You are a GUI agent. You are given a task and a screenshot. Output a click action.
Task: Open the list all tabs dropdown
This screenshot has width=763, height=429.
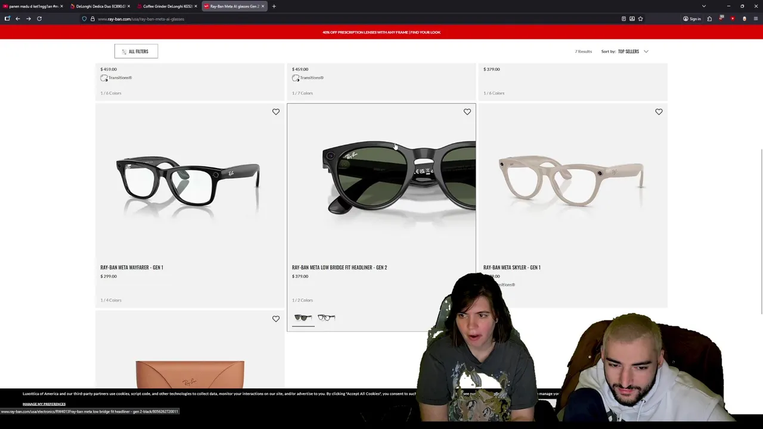(703, 6)
